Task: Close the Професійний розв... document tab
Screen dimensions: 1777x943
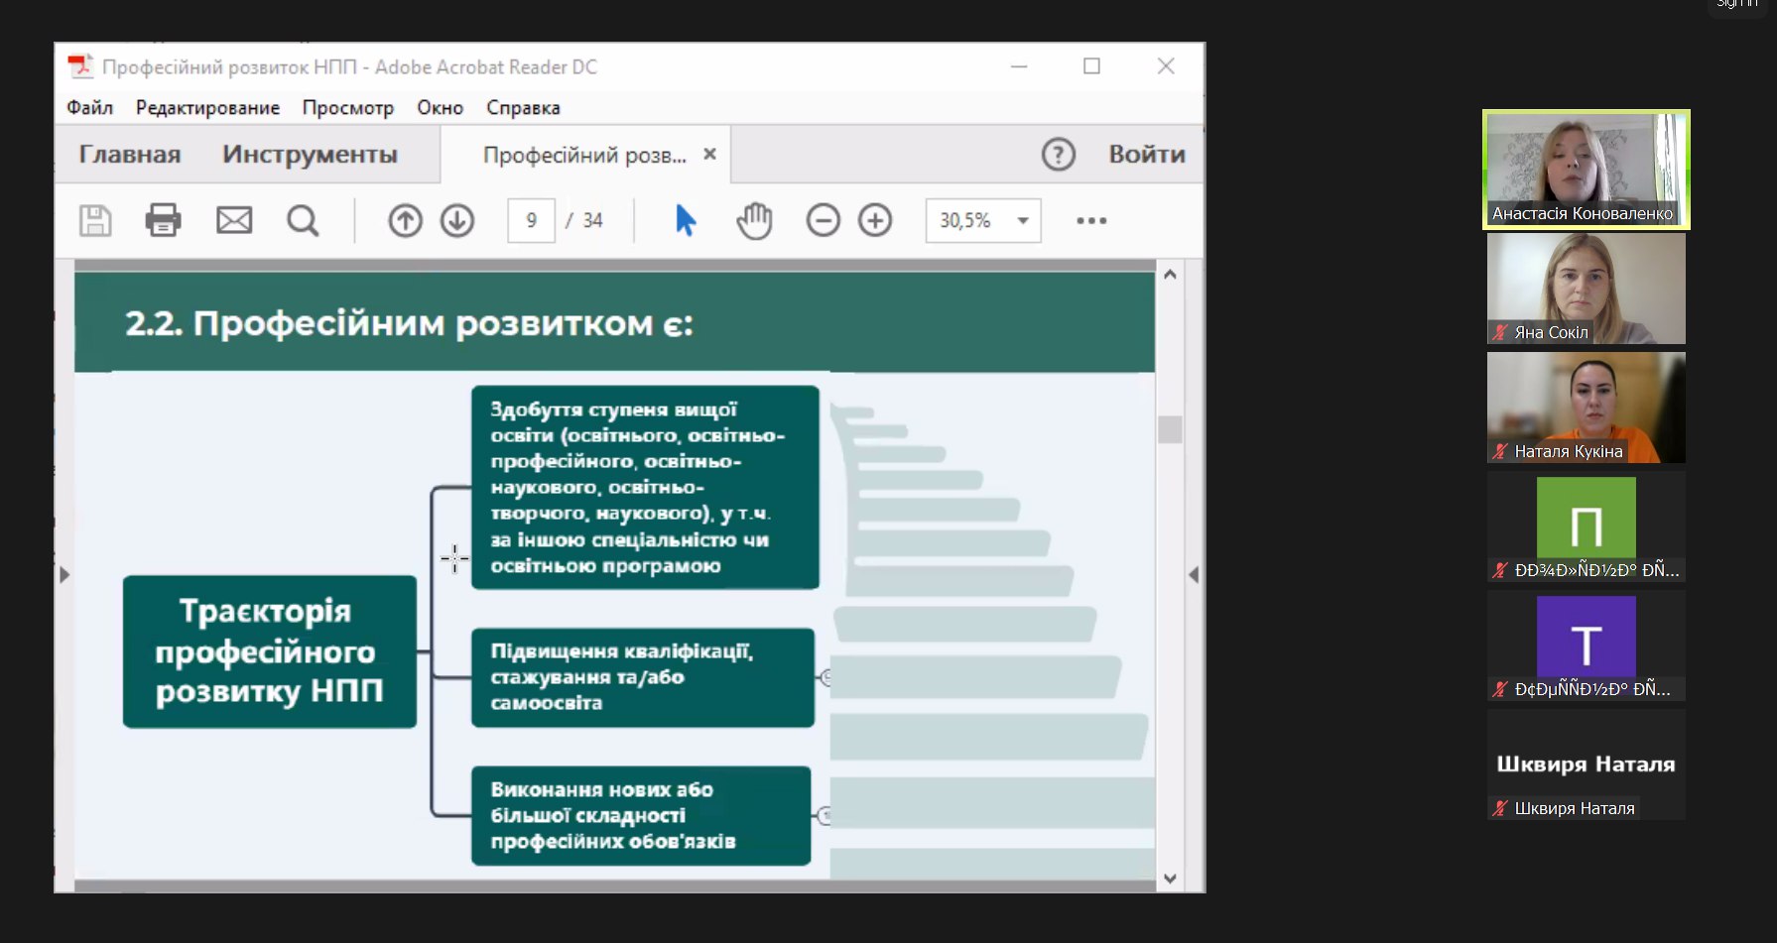Action: [709, 154]
